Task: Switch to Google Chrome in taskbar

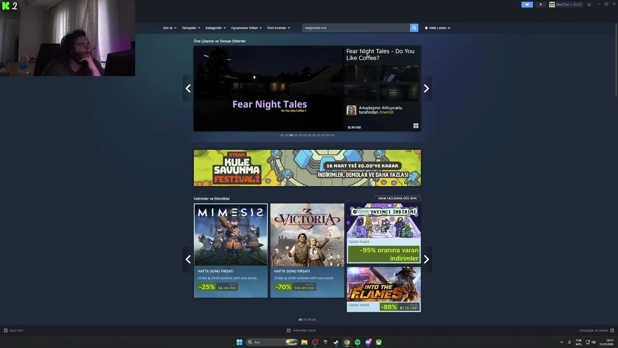Action: click(x=347, y=342)
